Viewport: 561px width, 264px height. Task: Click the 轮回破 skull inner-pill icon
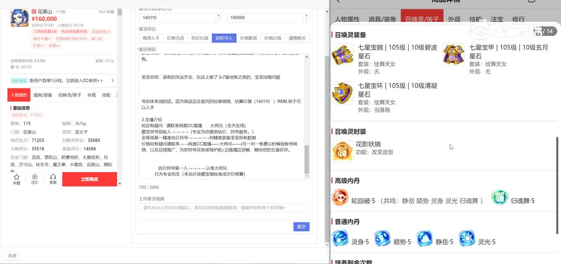click(340, 198)
